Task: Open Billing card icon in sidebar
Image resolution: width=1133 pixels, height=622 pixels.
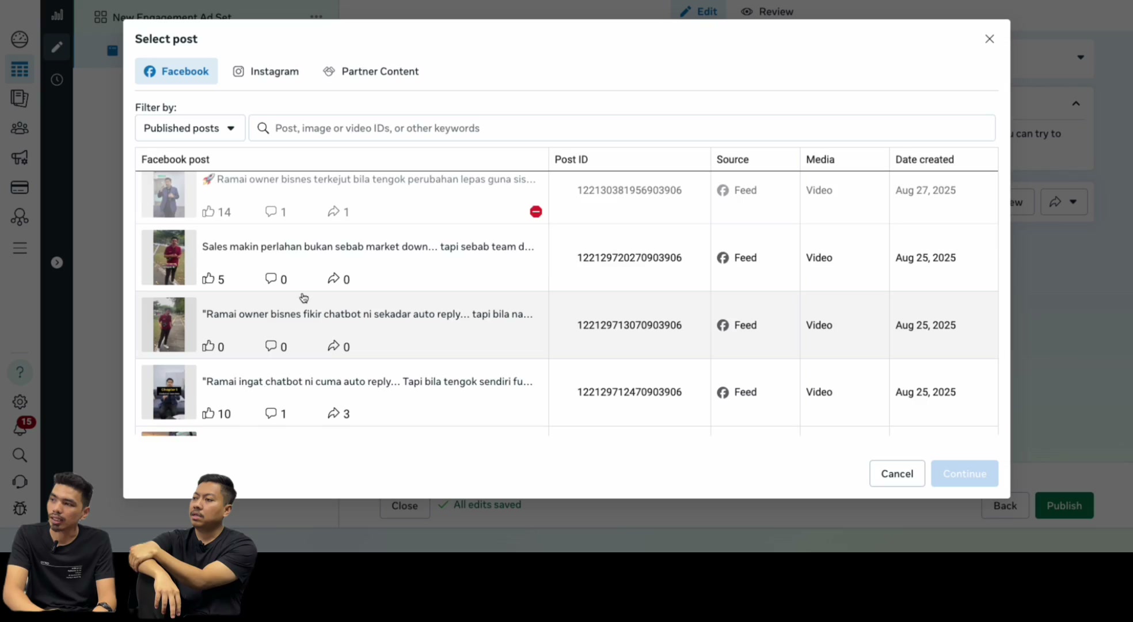Action: pyautogui.click(x=20, y=187)
